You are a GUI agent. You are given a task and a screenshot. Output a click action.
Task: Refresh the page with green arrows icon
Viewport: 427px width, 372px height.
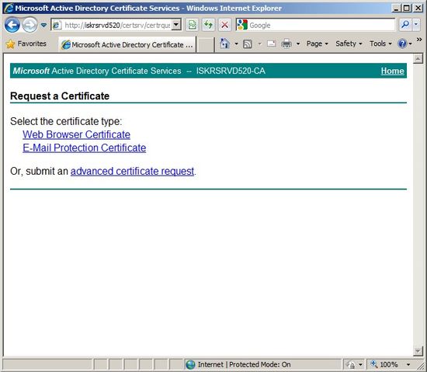pos(209,26)
